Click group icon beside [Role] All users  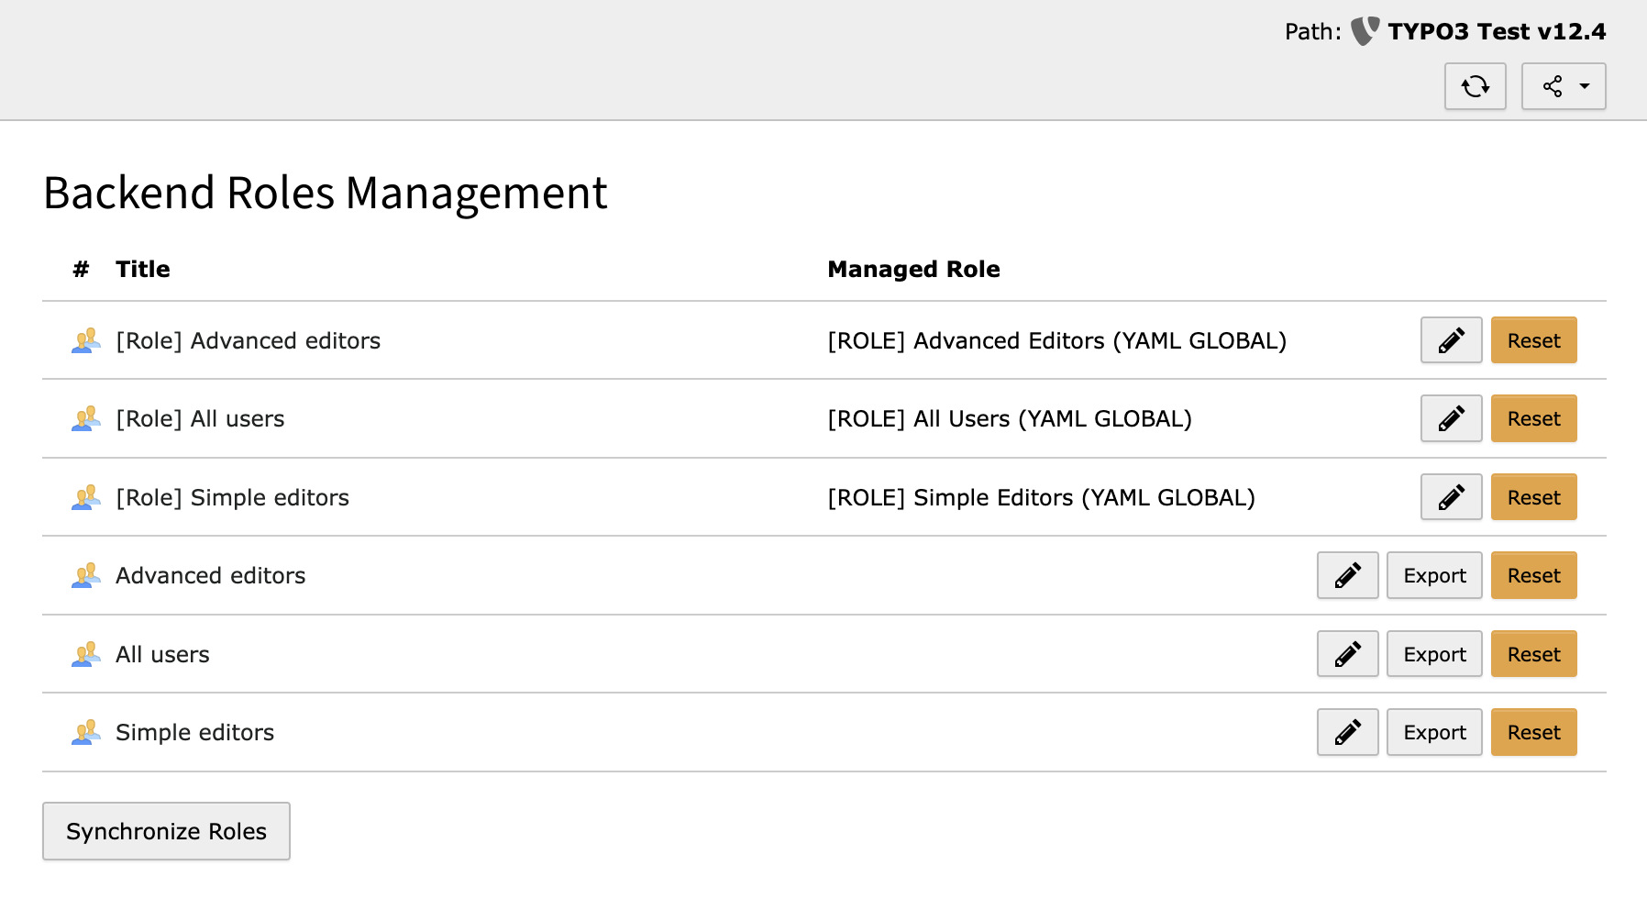click(x=86, y=418)
